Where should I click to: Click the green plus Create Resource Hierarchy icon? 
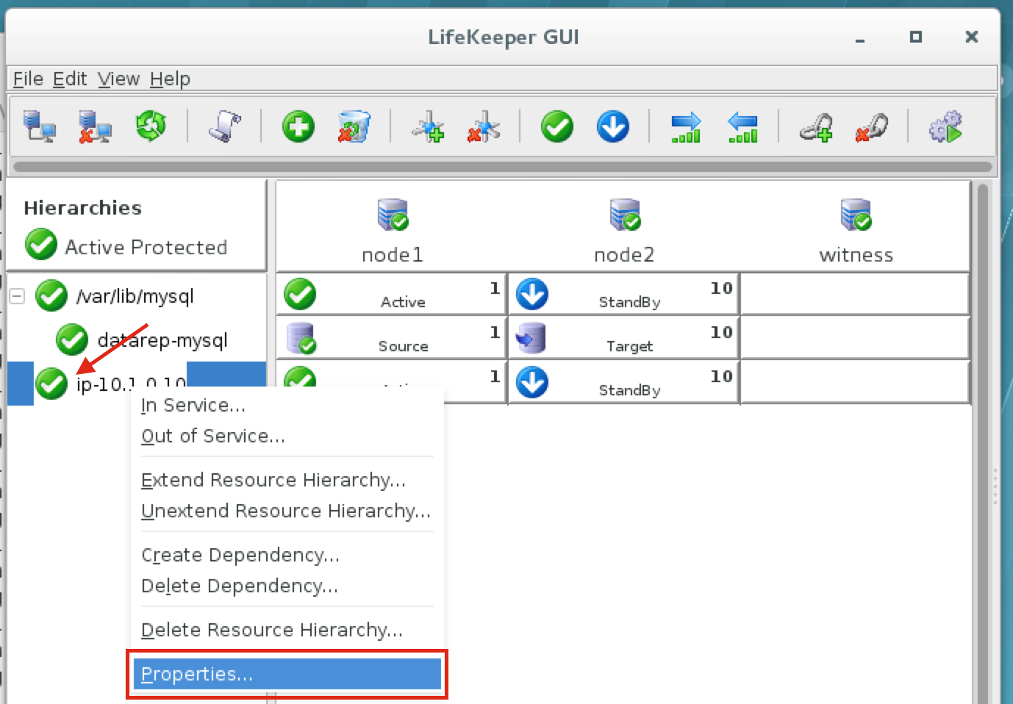(x=298, y=126)
